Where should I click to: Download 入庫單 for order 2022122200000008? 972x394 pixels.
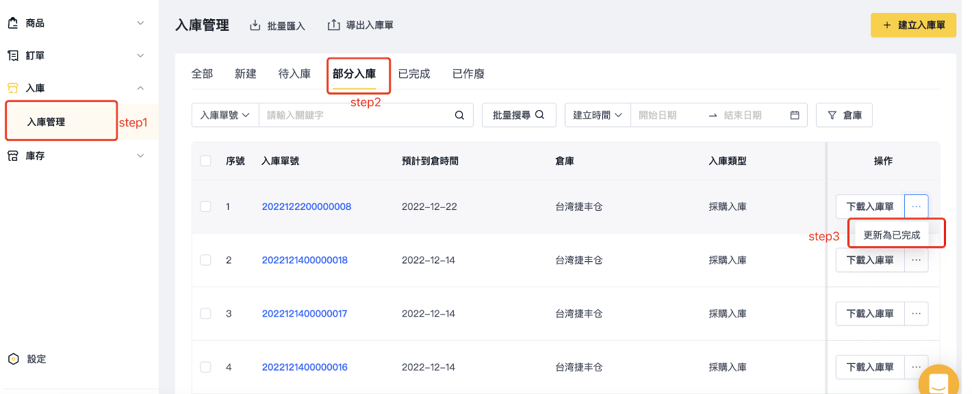click(x=870, y=207)
